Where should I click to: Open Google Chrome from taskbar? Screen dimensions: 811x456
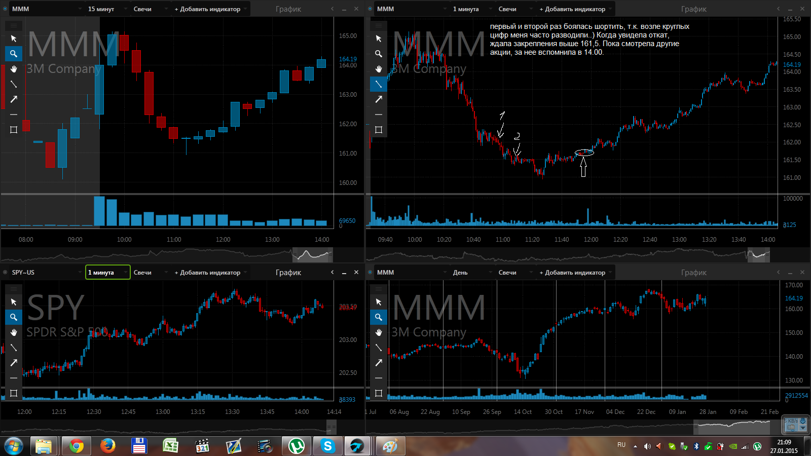[77, 446]
